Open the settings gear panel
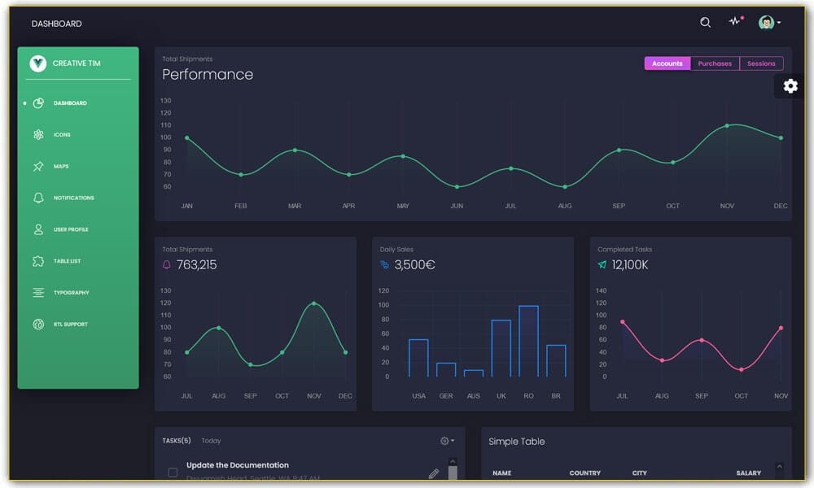The height and width of the screenshot is (488, 814). coord(790,85)
